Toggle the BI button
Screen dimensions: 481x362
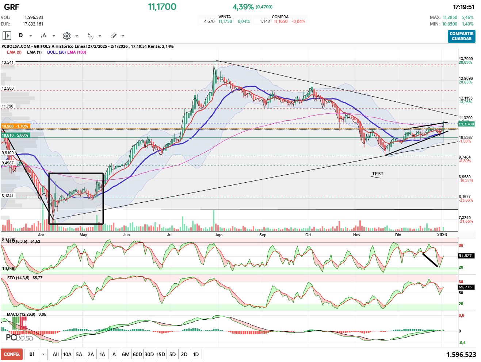32,354
